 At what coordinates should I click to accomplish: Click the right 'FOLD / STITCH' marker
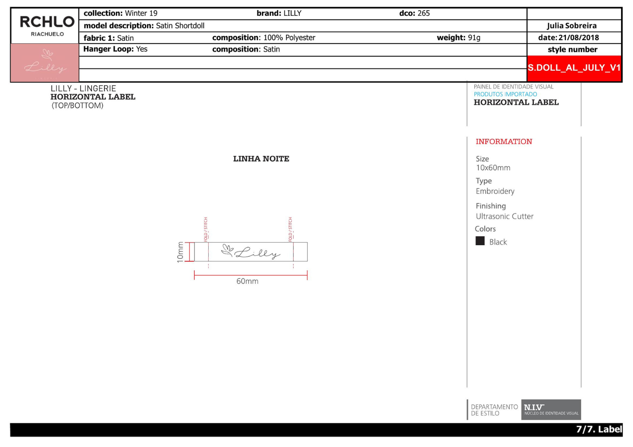(291, 229)
